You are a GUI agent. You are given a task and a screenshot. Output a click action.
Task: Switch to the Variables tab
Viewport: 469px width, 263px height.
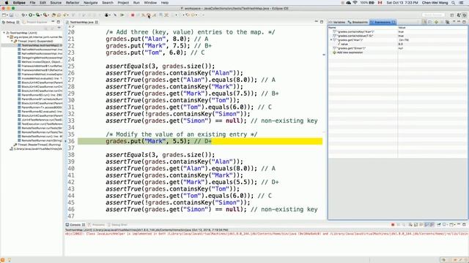[337, 22]
